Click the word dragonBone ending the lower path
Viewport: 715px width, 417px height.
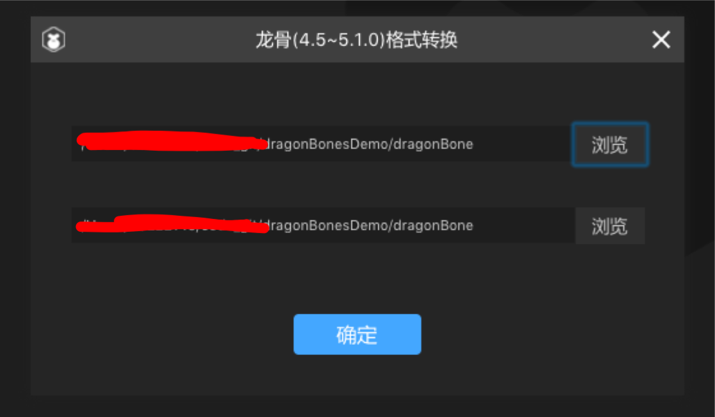click(433, 226)
